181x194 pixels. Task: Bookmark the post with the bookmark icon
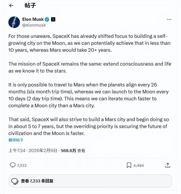129,165
